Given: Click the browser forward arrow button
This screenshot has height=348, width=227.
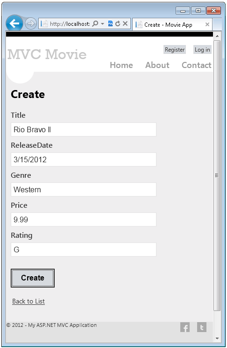Looking at the screenshot, I should [30, 23].
